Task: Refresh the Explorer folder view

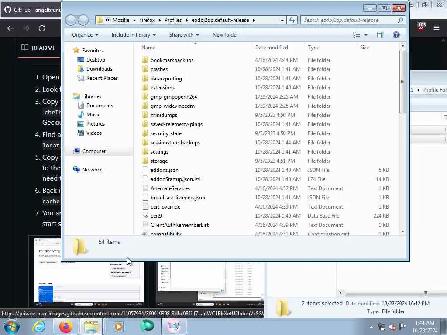Action: pos(292,20)
